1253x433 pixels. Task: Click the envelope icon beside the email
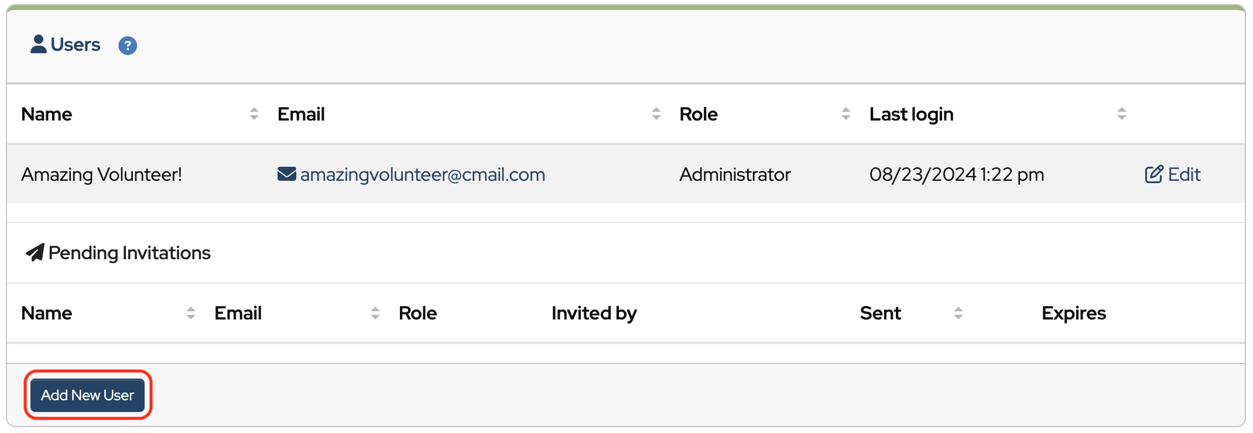pyautogui.click(x=286, y=174)
